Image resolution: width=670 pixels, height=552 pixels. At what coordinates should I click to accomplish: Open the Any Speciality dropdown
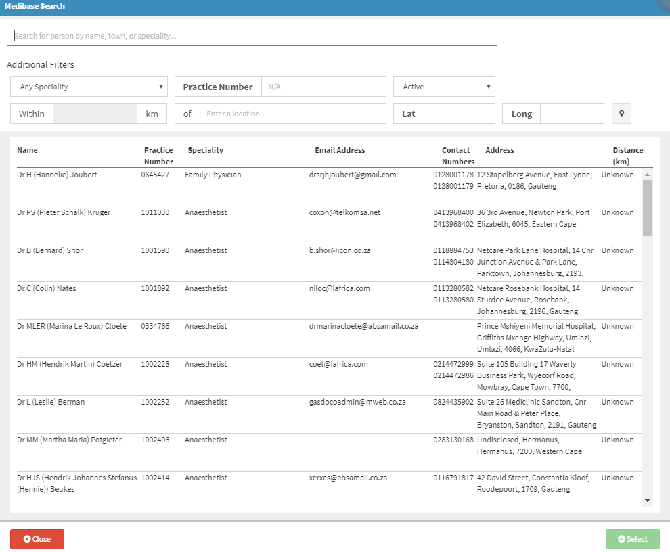tap(89, 87)
